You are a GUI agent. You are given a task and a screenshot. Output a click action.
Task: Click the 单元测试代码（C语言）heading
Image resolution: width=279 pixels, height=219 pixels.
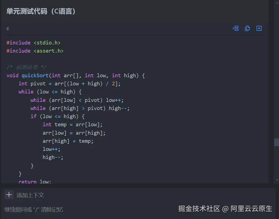[41, 11]
